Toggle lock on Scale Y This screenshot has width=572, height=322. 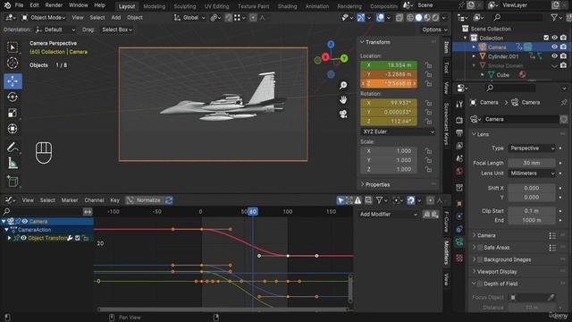pyautogui.click(x=428, y=160)
